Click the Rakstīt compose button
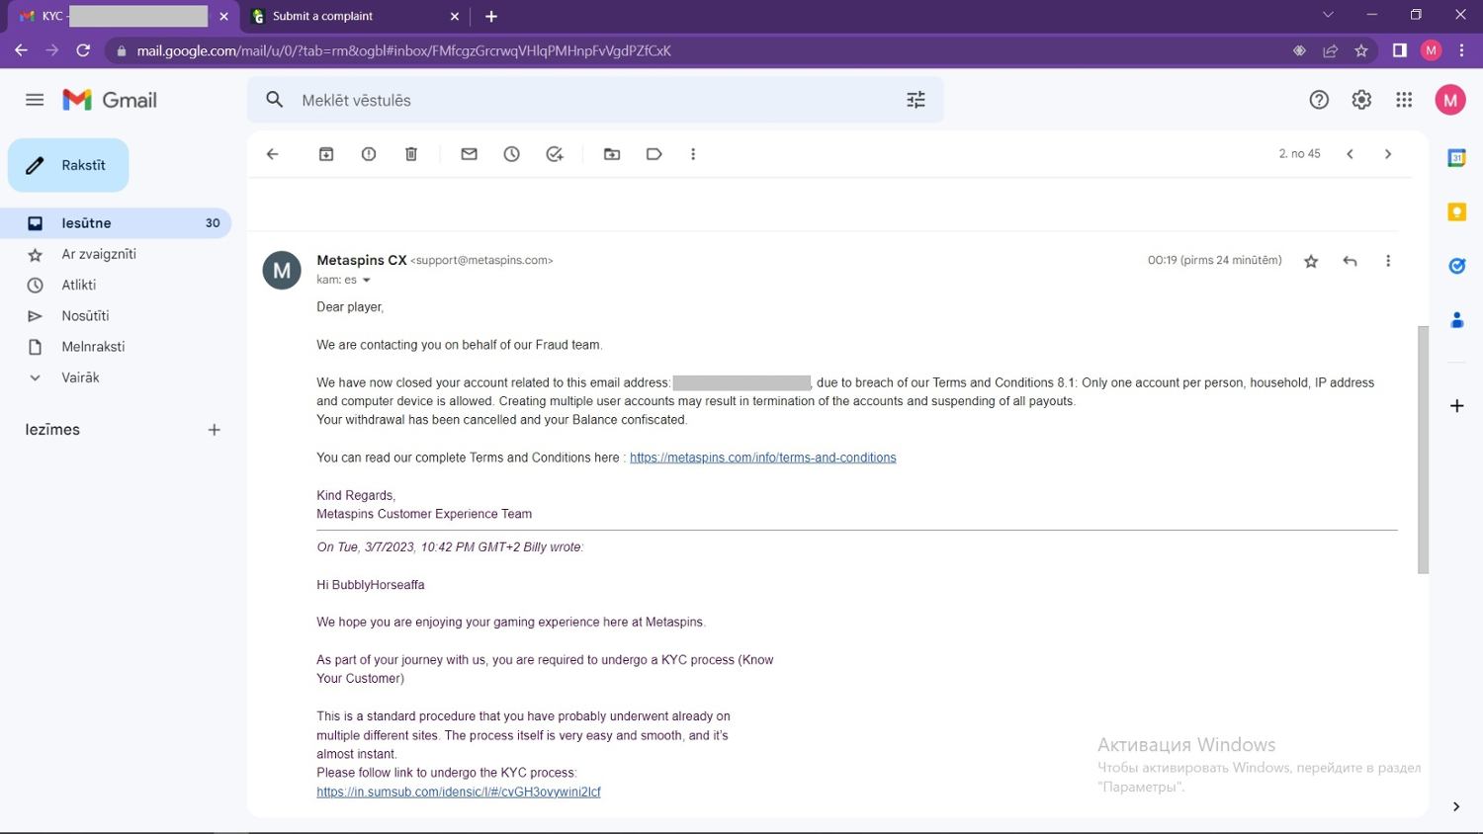Viewport: 1483px width, 834px height. pos(68,165)
